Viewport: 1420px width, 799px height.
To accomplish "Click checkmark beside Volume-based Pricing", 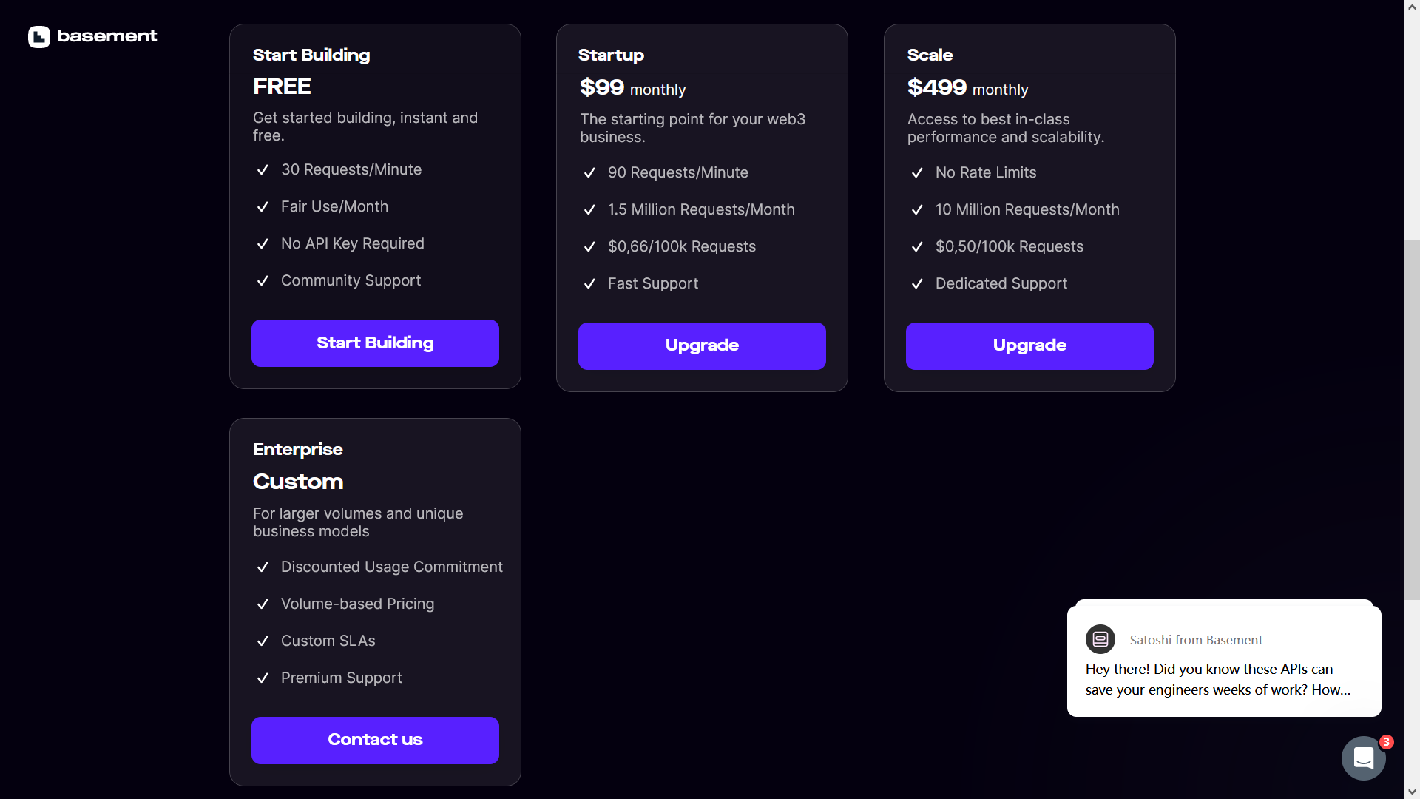I will (x=263, y=604).
